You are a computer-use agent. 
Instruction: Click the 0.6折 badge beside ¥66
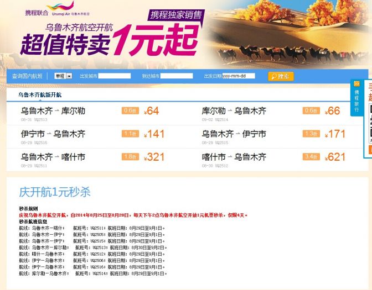pyautogui.click(x=311, y=110)
